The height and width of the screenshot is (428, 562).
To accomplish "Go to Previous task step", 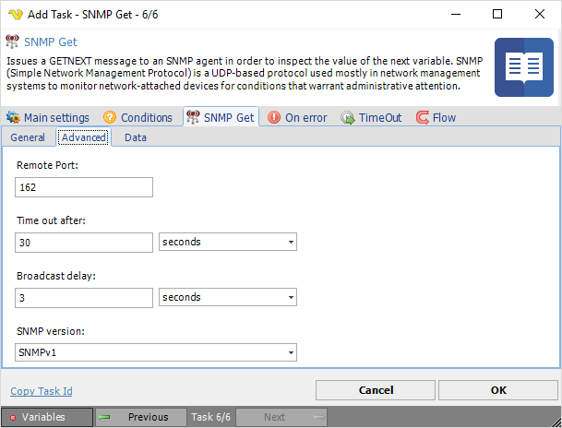I will (140, 417).
